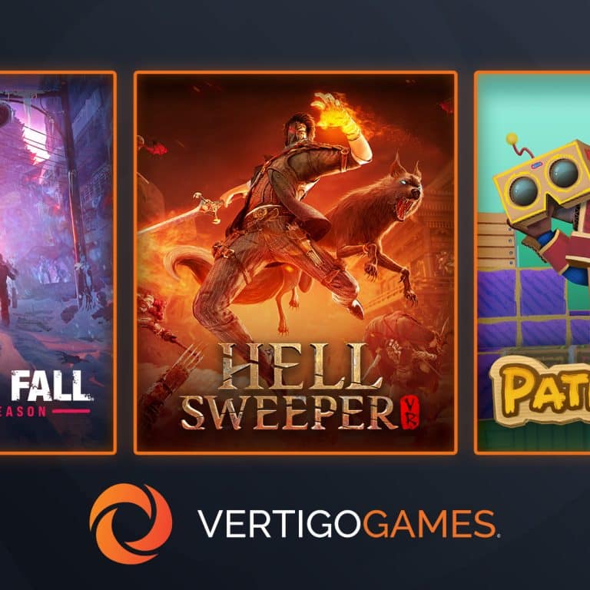The image size is (590, 590).
Task: Click the orange GAMES wordmark
Action: (430, 523)
